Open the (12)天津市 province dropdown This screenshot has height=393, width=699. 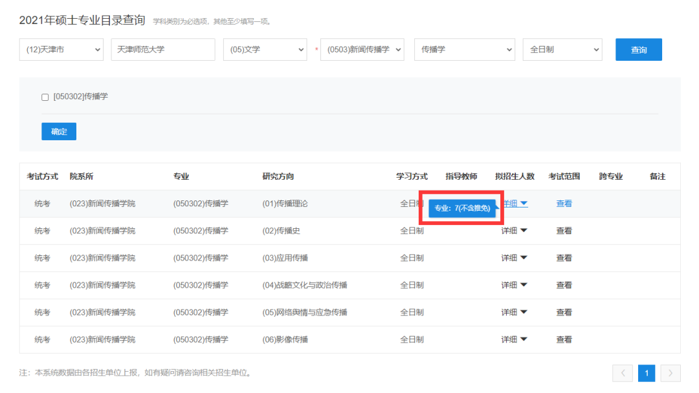61,50
